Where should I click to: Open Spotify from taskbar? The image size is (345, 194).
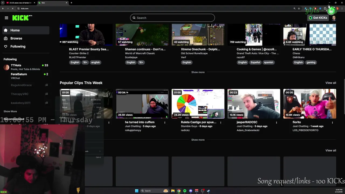(185, 191)
